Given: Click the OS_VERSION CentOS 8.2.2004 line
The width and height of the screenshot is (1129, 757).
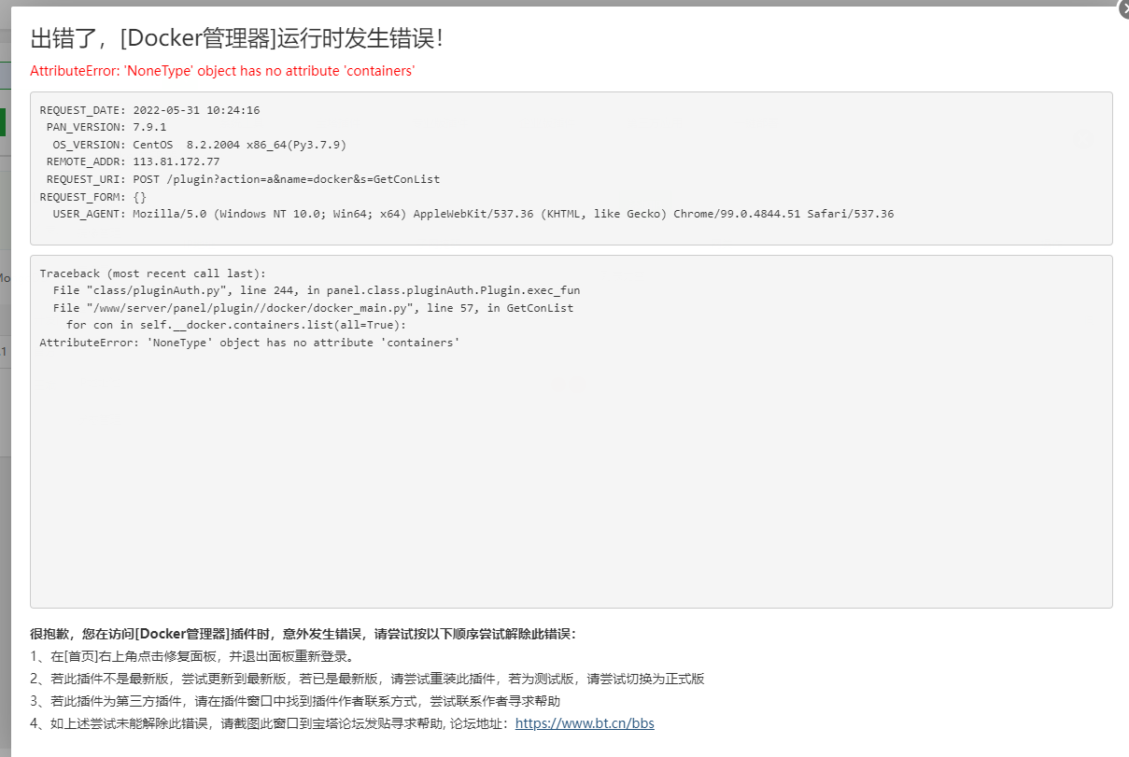Looking at the screenshot, I should (x=200, y=145).
